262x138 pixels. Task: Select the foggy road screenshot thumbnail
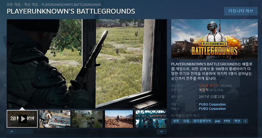(87, 119)
